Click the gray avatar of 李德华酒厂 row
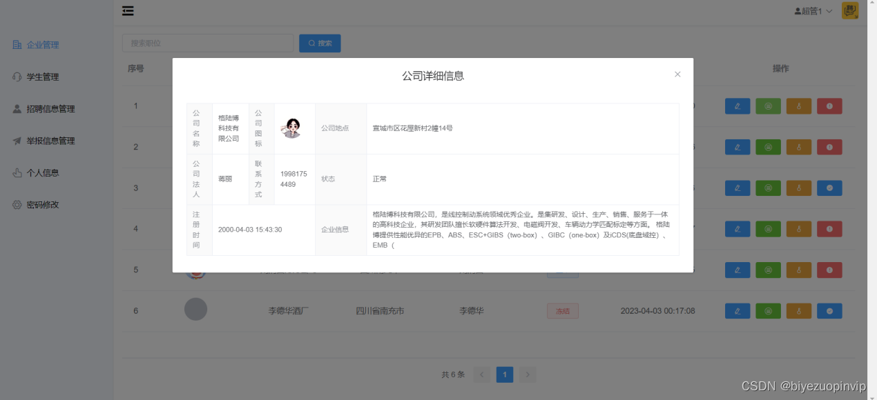Viewport: 877px width, 400px height. (195, 309)
